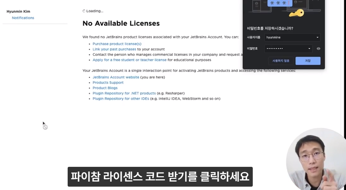
Task: Open Purchase product license(s) link
Action: point(117,44)
